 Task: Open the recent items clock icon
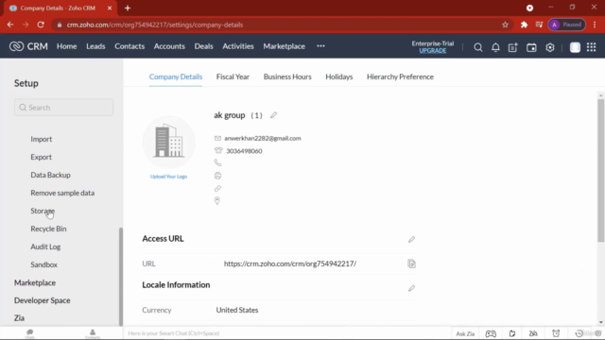(579, 333)
